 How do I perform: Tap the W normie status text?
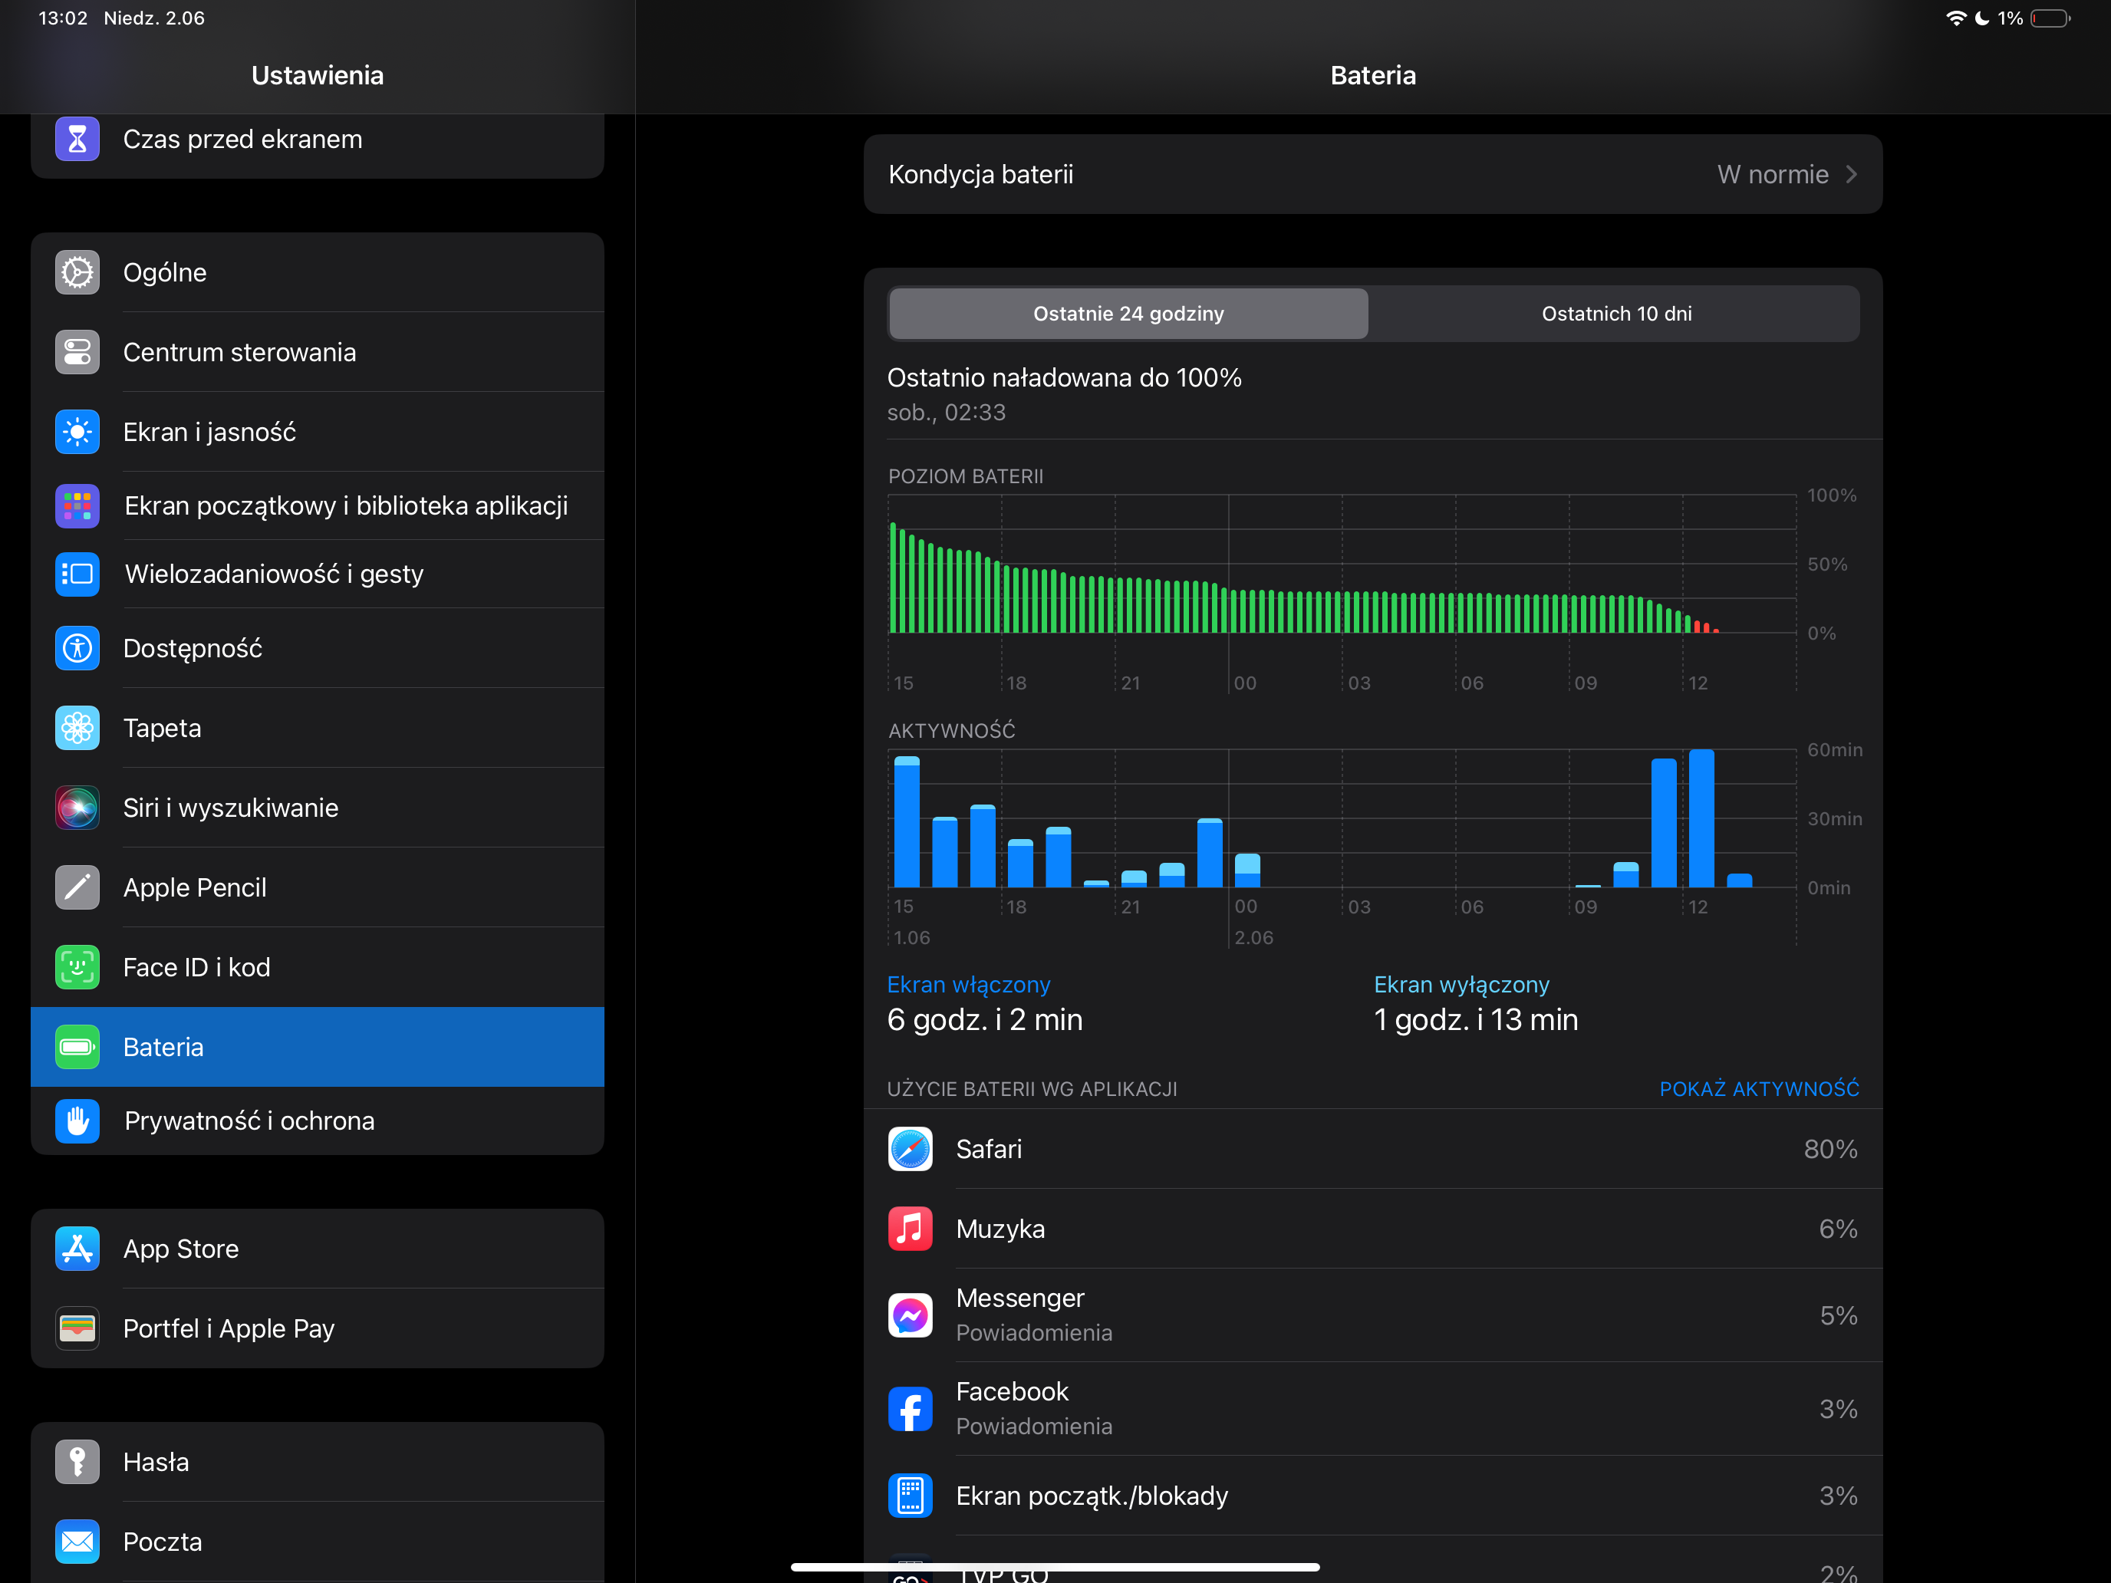[1772, 175]
